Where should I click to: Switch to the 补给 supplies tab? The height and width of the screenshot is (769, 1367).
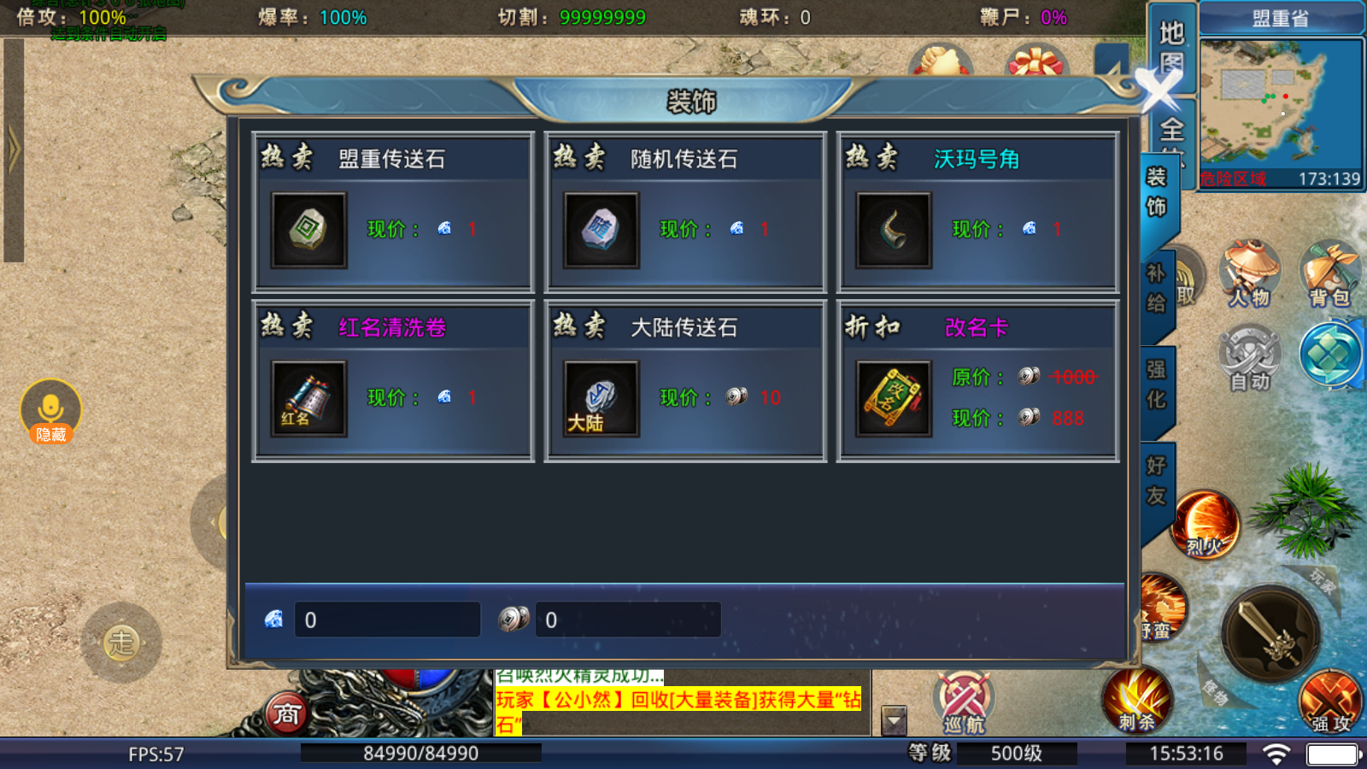(x=1156, y=289)
